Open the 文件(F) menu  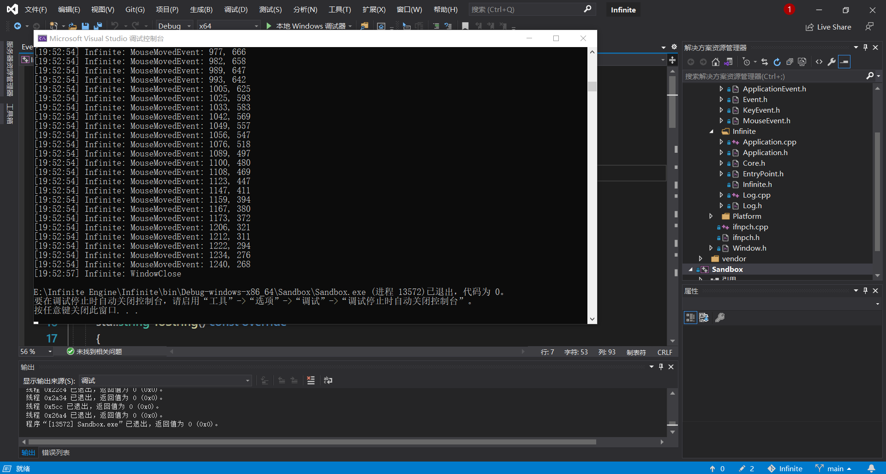[x=36, y=9]
